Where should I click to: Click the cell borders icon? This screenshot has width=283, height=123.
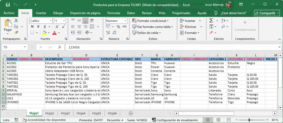[32, 33]
